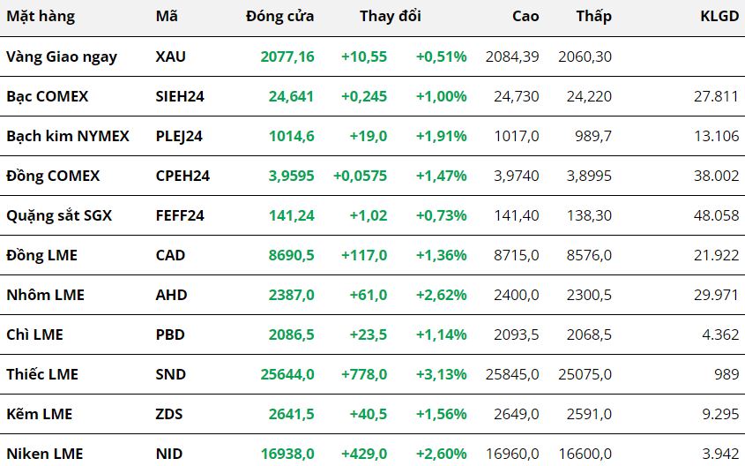Click the Thấp column header
Image resolution: width=745 pixels, height=466 pixels.
[593, 16]
